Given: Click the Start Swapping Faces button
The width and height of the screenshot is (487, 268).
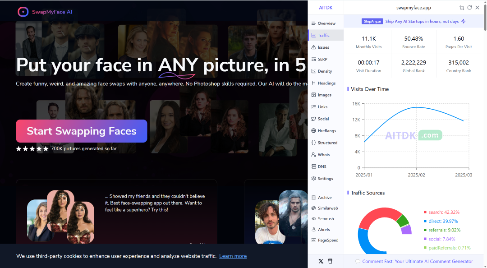Looking at the screenshot, I should 82,131.
